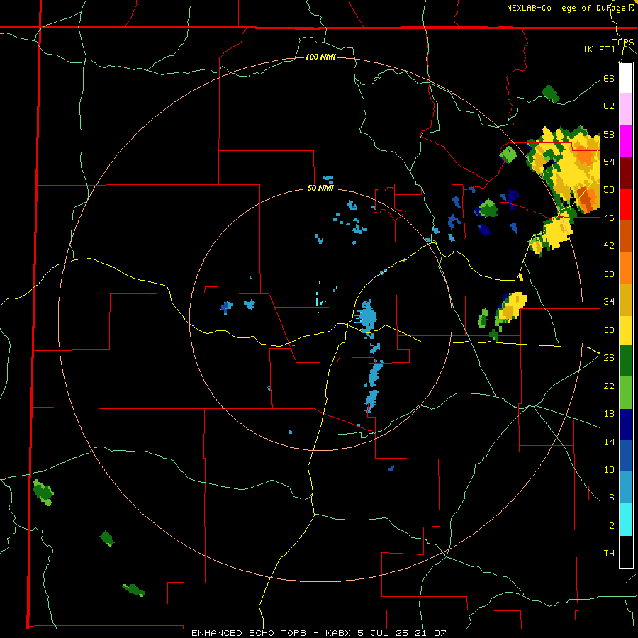Click the 100 NMI range ring label

320,57
